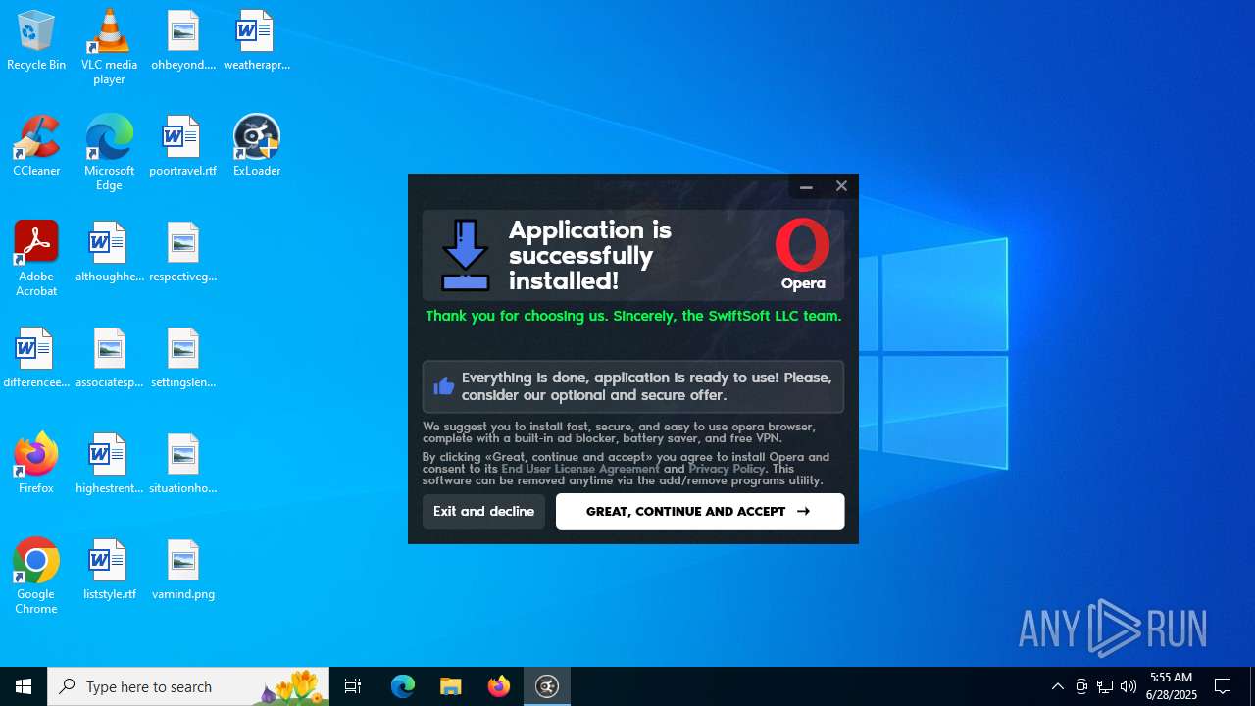Viewport: 1255px width, 706px height.
Task: Open File Explorer from taskbar
Action: 451,686
